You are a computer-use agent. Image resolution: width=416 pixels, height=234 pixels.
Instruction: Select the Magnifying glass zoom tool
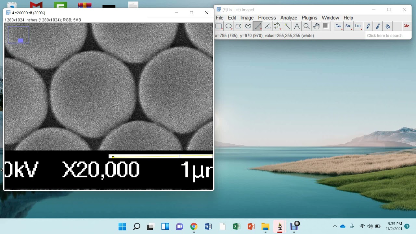[x=306, y=26]
